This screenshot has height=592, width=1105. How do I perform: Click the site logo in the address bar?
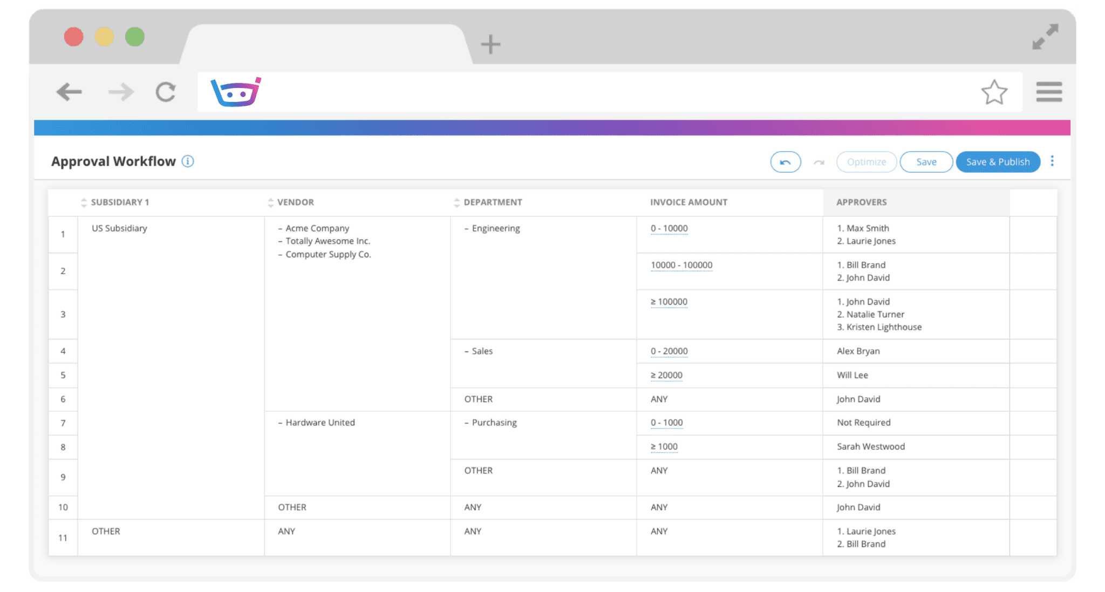pos(235,92)
